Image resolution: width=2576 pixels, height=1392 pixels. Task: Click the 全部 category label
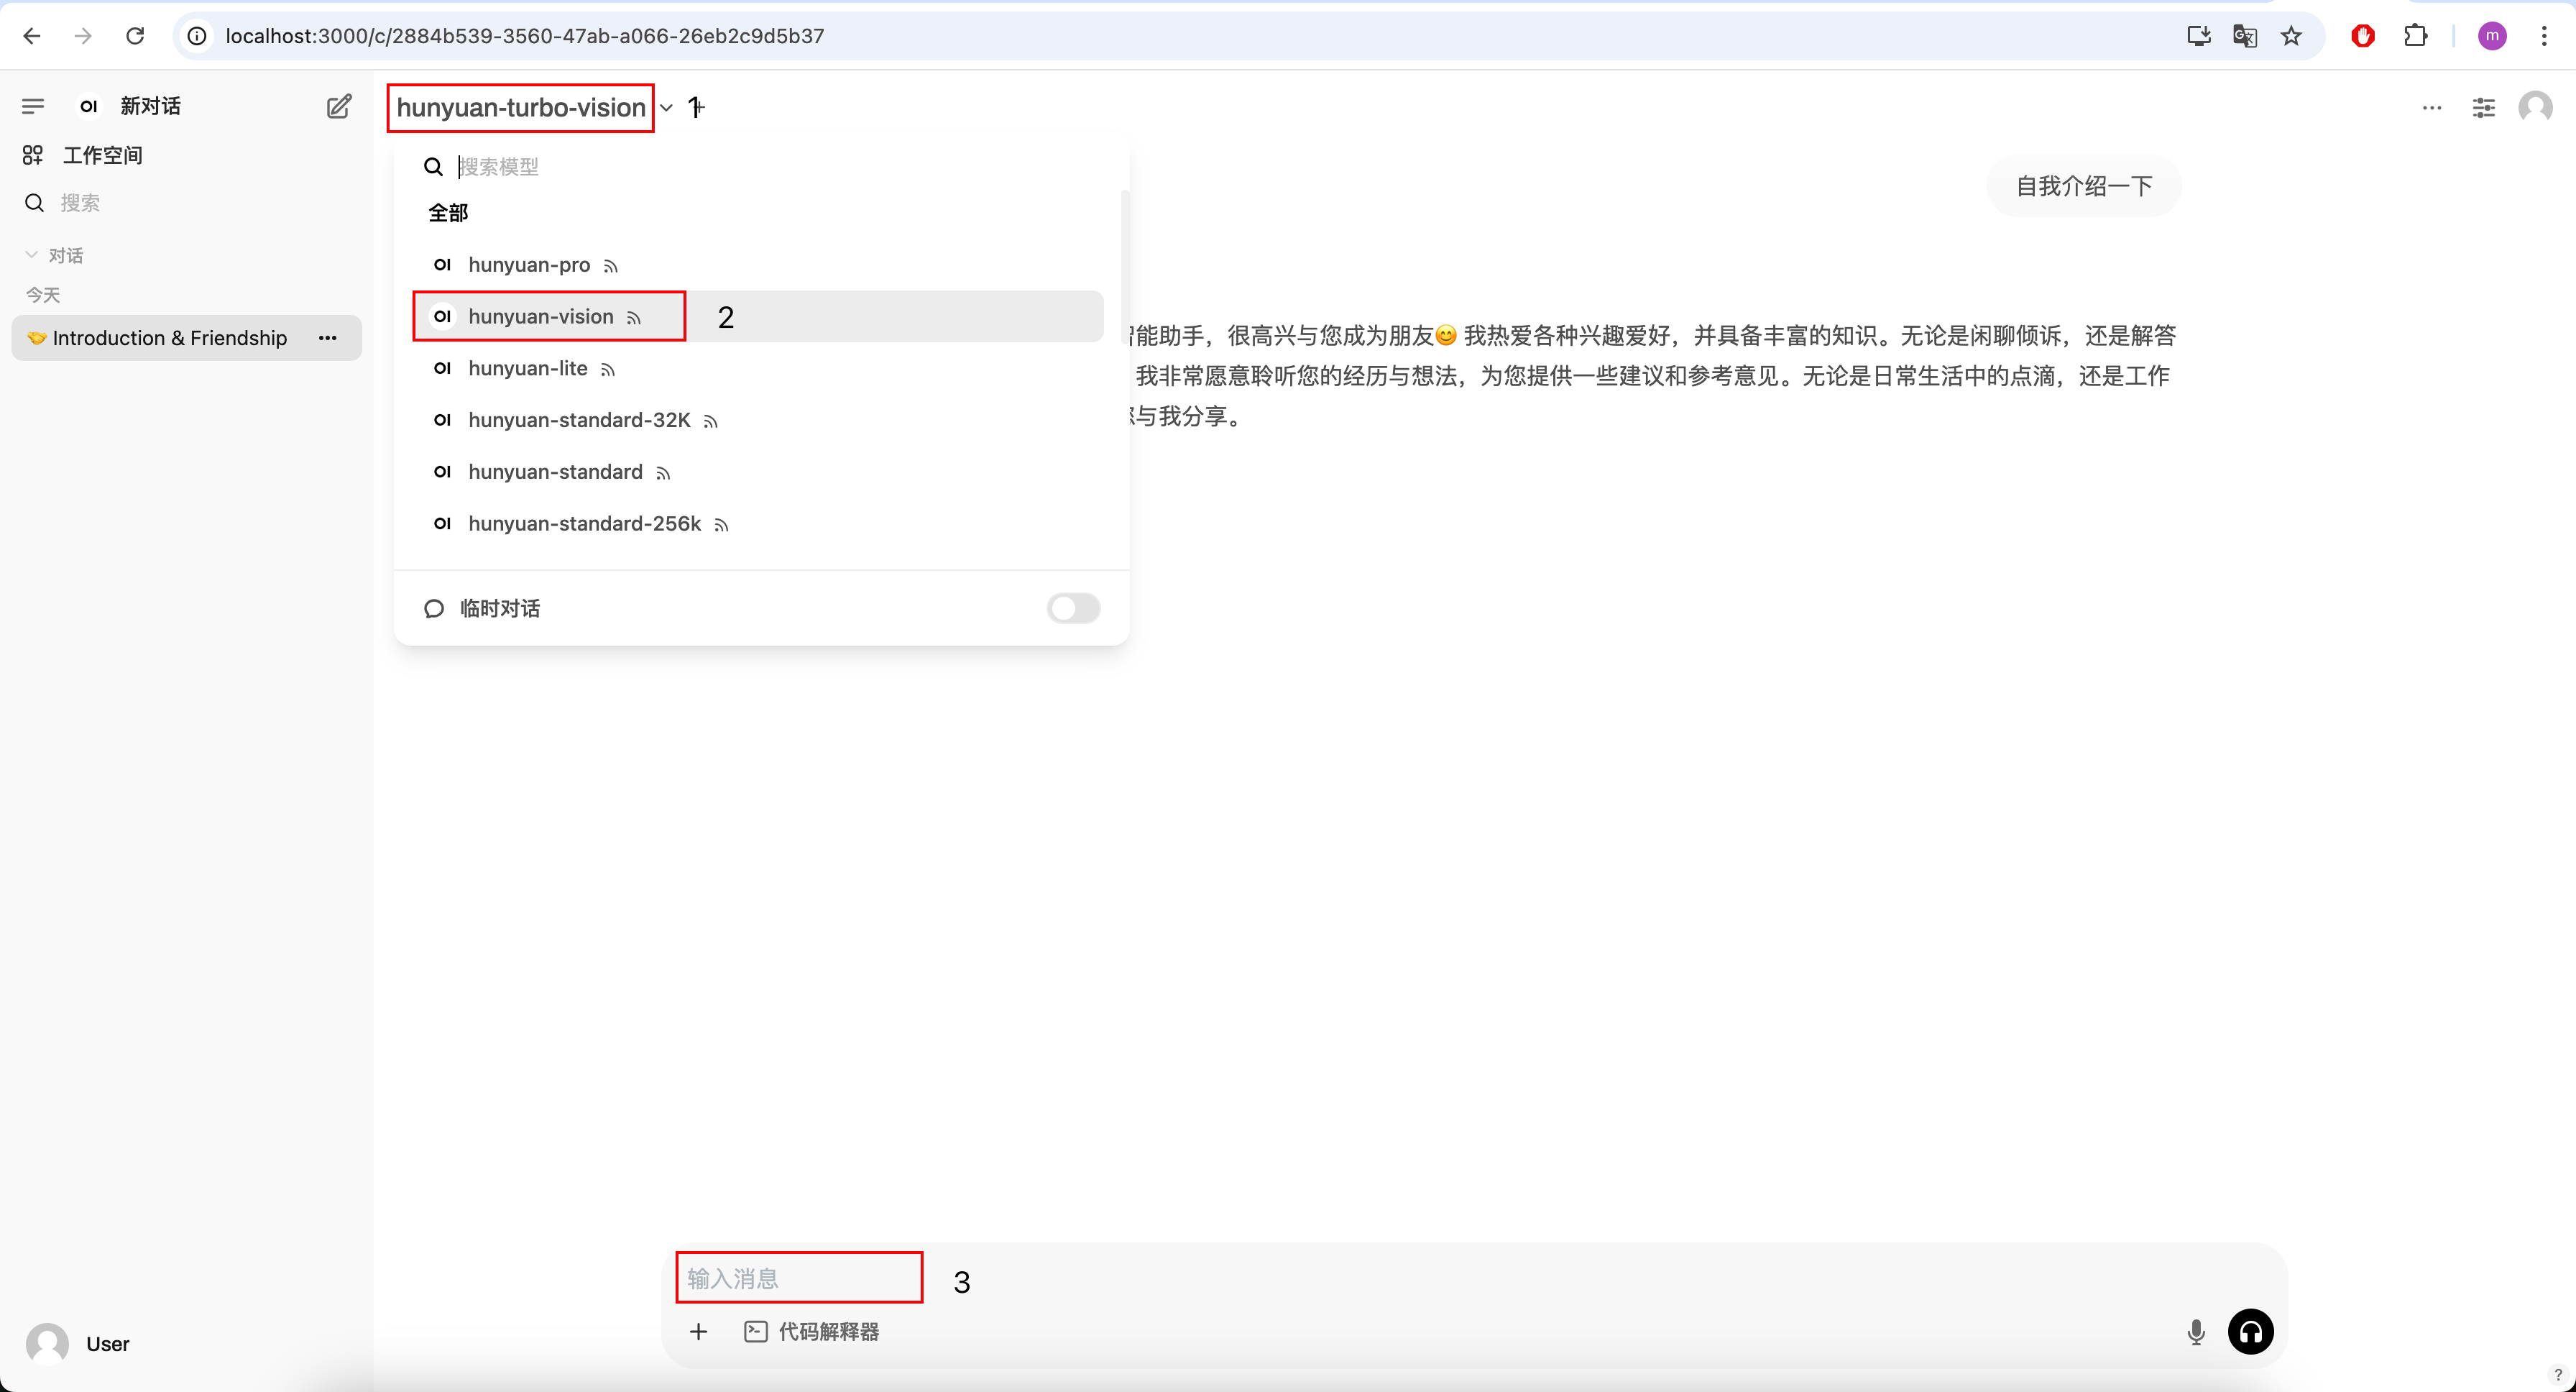click(x=448, y=213)
